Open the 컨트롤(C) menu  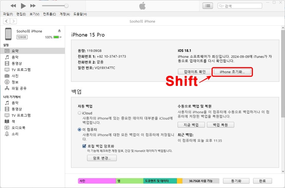(x=49, y=14)
